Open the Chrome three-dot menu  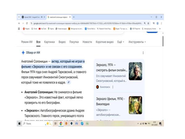pyautogui.click(x=161, y=23)
